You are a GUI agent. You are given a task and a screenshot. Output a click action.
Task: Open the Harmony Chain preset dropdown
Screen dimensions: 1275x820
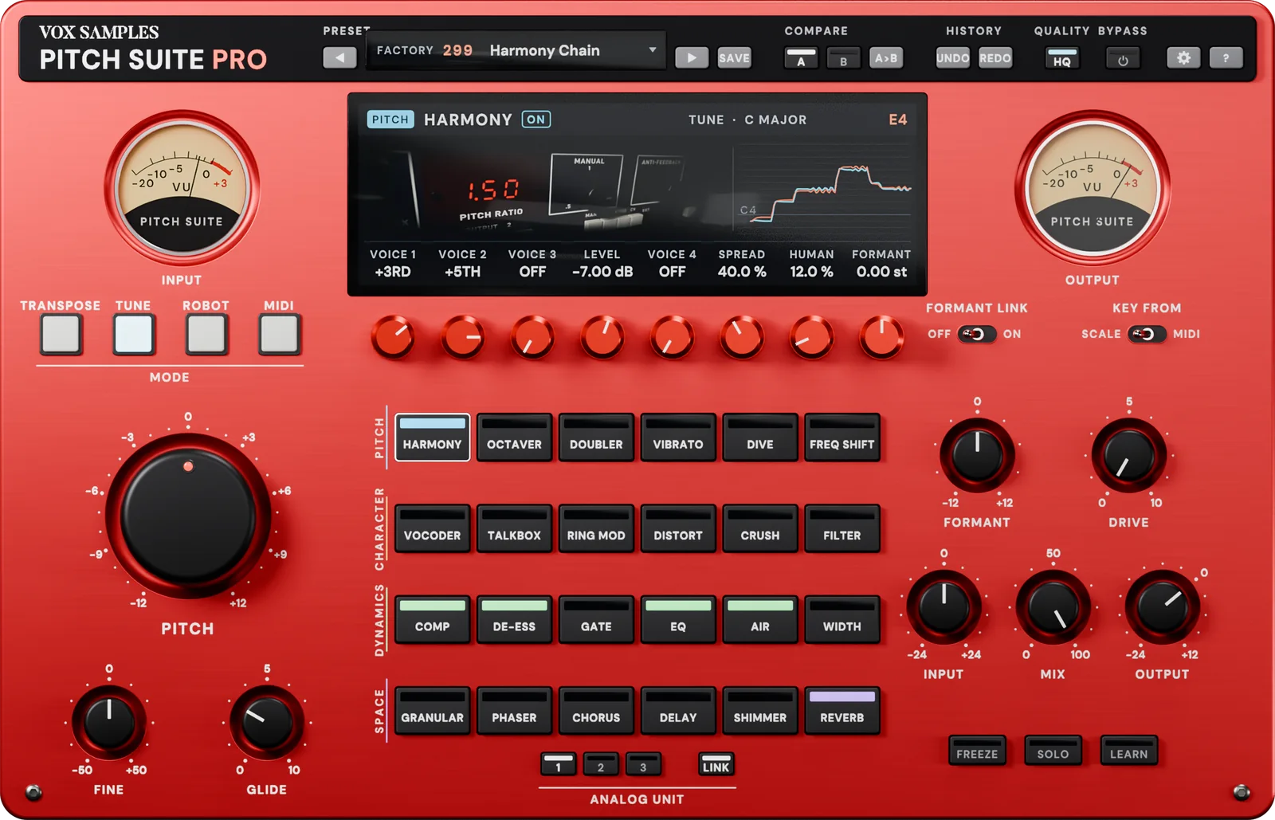pos(516,50)
